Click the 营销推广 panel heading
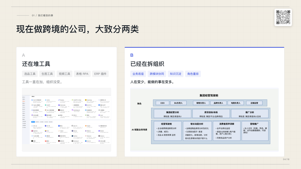Screen dimensions: 301x169 point(254,124)
